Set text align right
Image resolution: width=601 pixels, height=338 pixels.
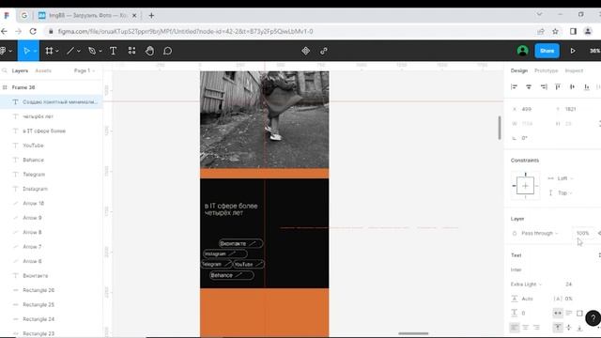click(x=536, y=328)
